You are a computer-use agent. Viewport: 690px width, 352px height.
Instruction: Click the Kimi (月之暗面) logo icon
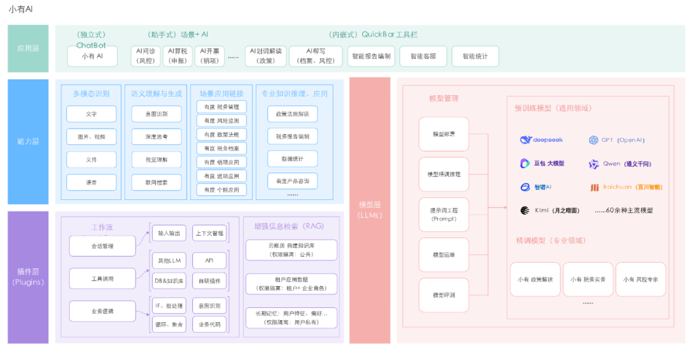(525, 210)
